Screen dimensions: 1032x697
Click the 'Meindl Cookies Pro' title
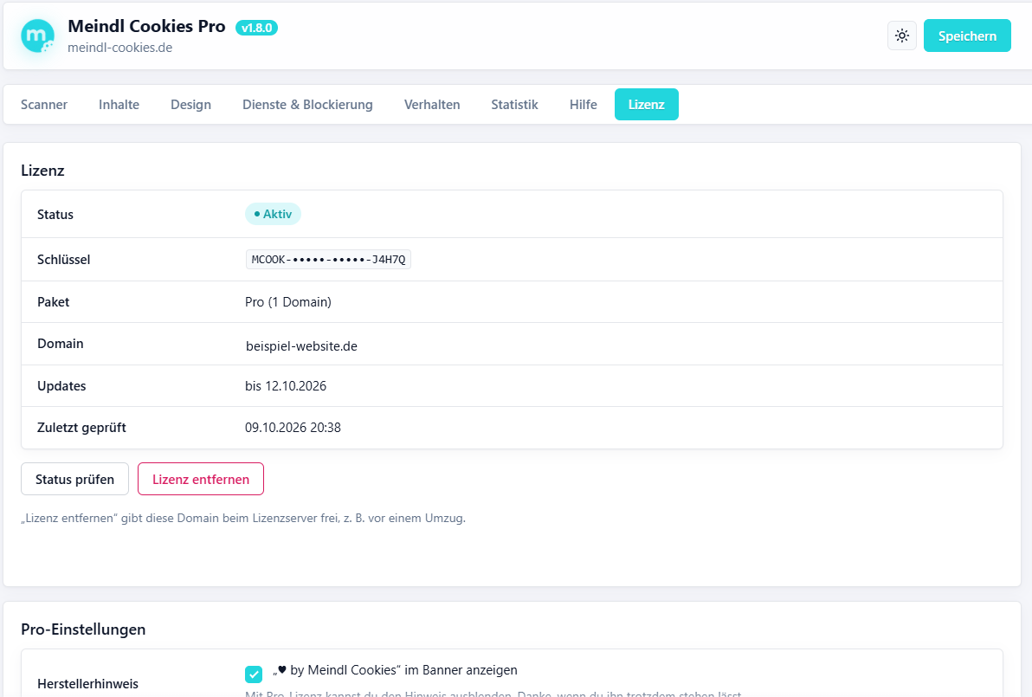click(147, 26)
